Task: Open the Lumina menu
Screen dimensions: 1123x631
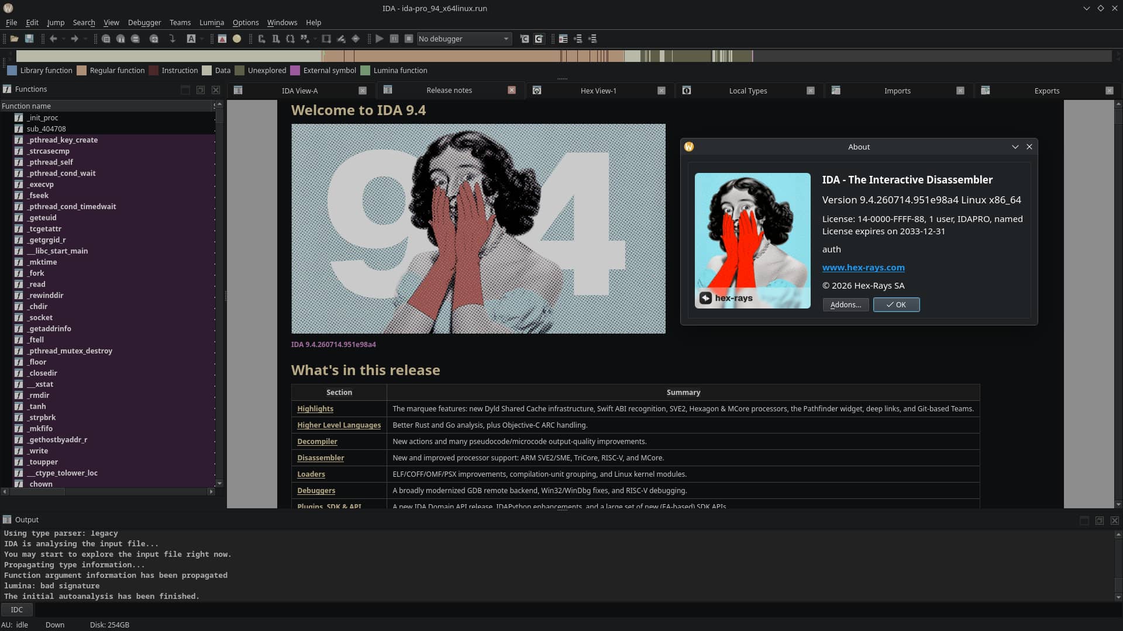Action: click(x=212, y=22)
